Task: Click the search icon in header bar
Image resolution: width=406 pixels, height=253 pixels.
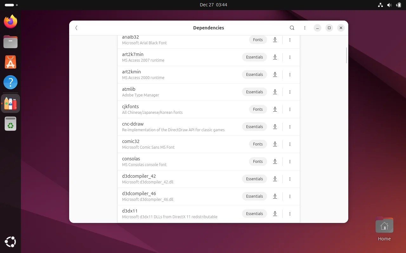Action: [x=292, y=28]
